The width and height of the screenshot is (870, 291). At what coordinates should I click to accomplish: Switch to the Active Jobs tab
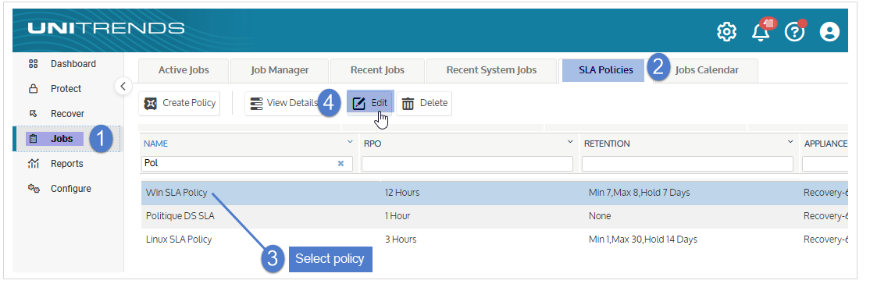click(184, 70)
